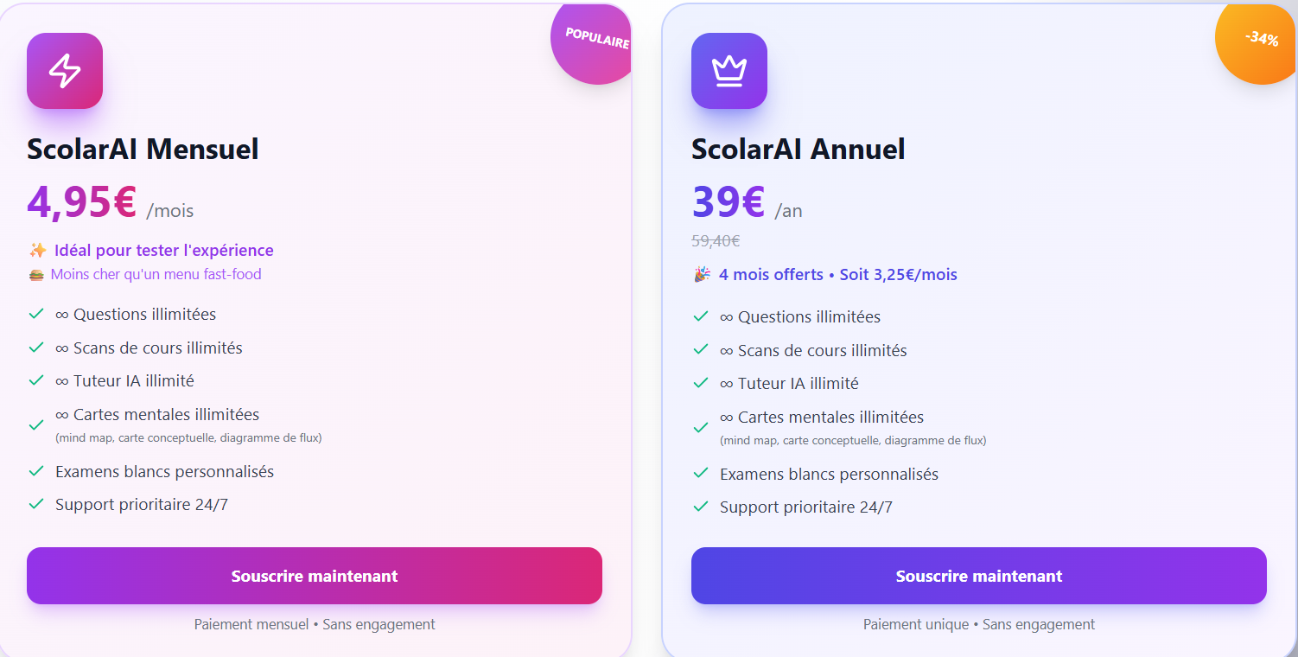Screen dimensions: 1298x657
Task: Click the sparkles icon before 'Idéal pour tester'
Action: pyautogui.click(x=36, y=249)
